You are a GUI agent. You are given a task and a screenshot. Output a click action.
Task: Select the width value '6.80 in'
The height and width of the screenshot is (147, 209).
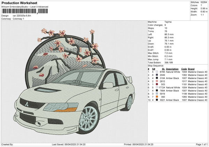[x=204, y=12]
